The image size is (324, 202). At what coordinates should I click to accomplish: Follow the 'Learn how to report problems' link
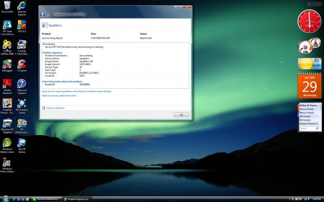[x=76, y=91]
